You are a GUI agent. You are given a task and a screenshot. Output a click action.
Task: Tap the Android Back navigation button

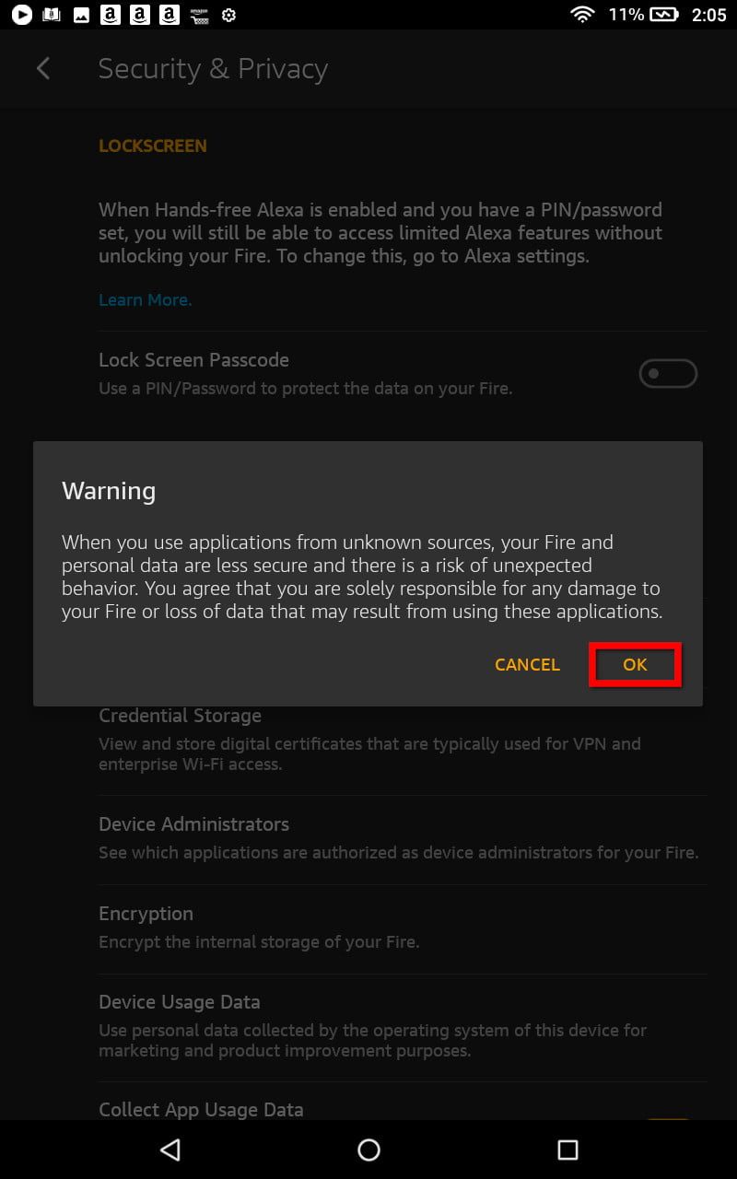tap(170, 1149)
